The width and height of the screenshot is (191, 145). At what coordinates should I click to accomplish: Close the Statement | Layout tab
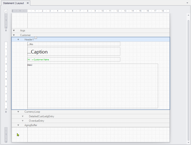click(x=28, y=3)
